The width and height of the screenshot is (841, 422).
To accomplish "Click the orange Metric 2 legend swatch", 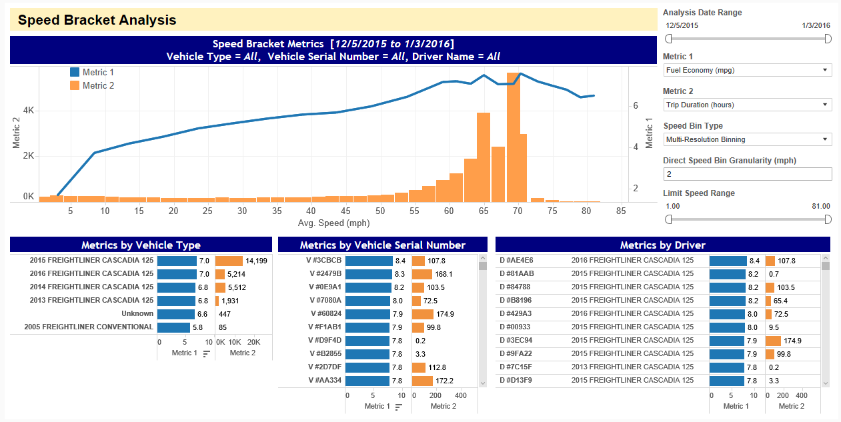I will [75, 85].
